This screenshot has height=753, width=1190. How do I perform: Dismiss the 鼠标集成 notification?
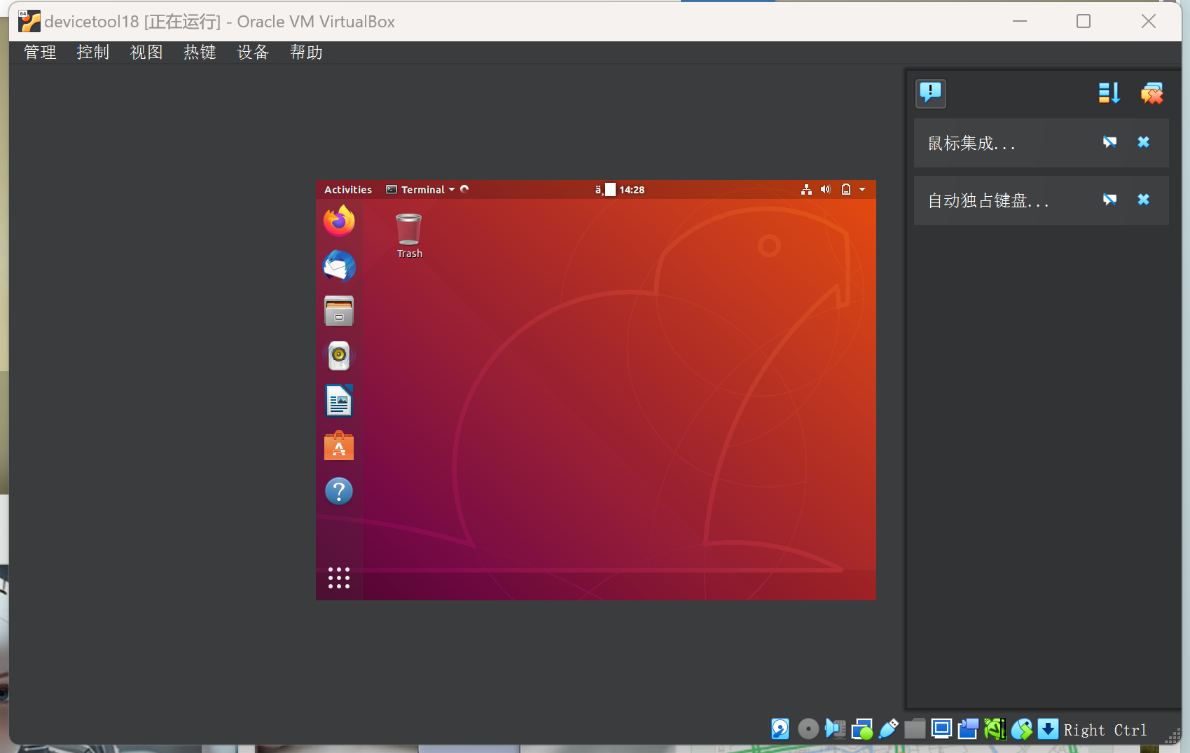tap(1143, 142)
